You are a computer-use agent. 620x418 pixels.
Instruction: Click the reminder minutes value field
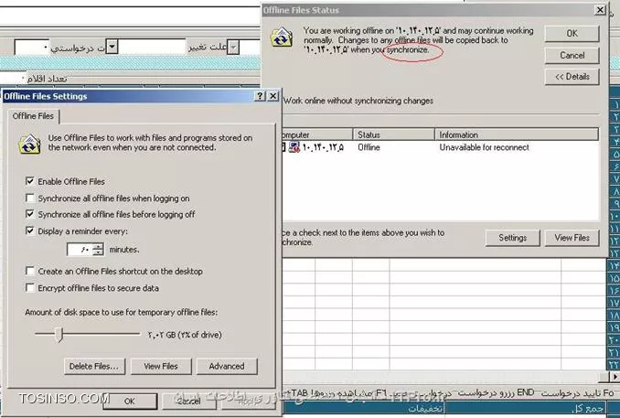pos(80,250)
